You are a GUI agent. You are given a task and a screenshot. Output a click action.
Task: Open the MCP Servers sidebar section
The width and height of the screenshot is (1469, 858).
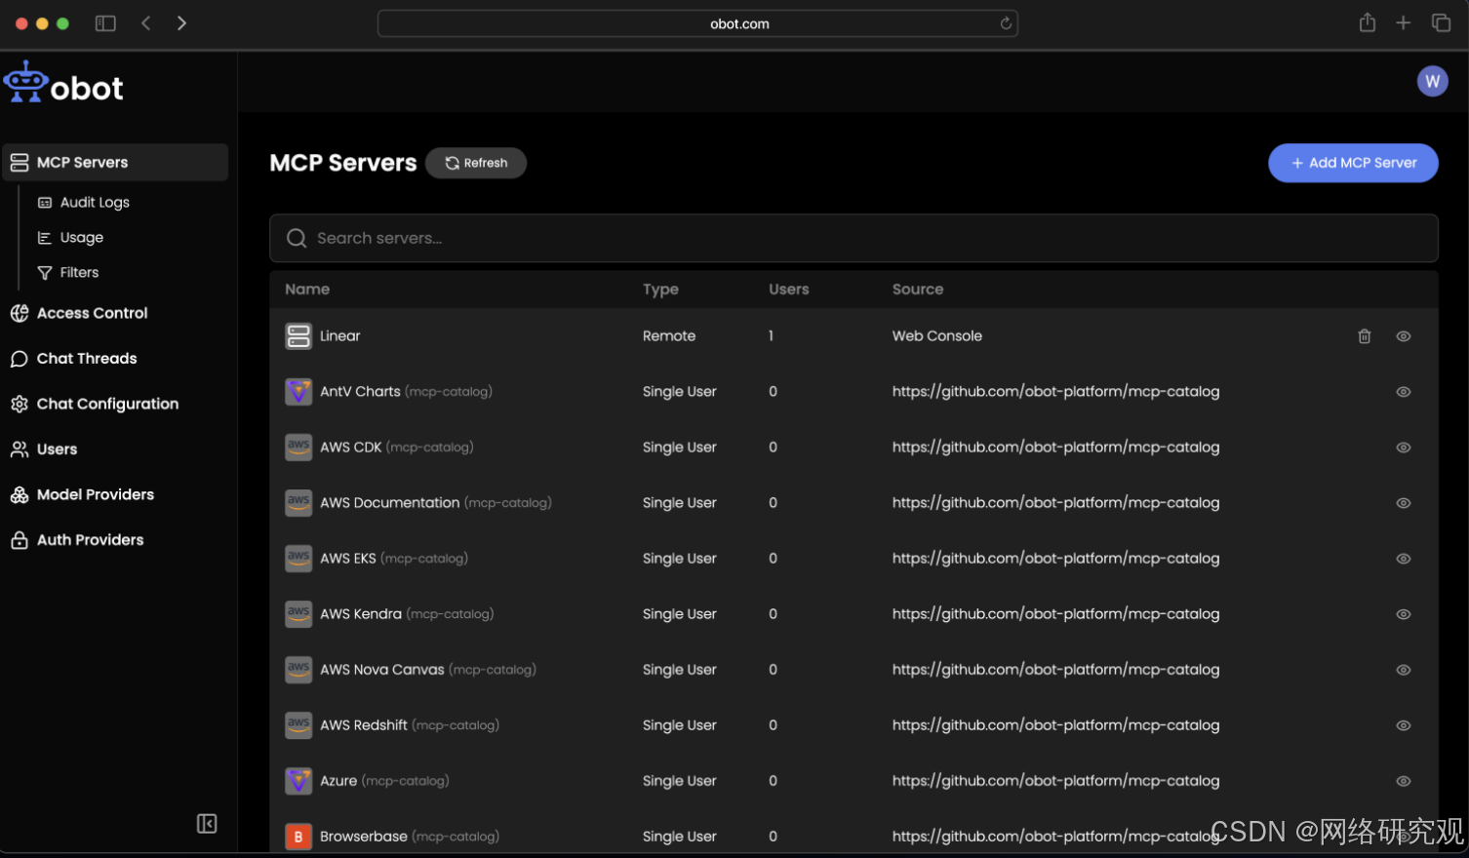(x=115, y=162)
